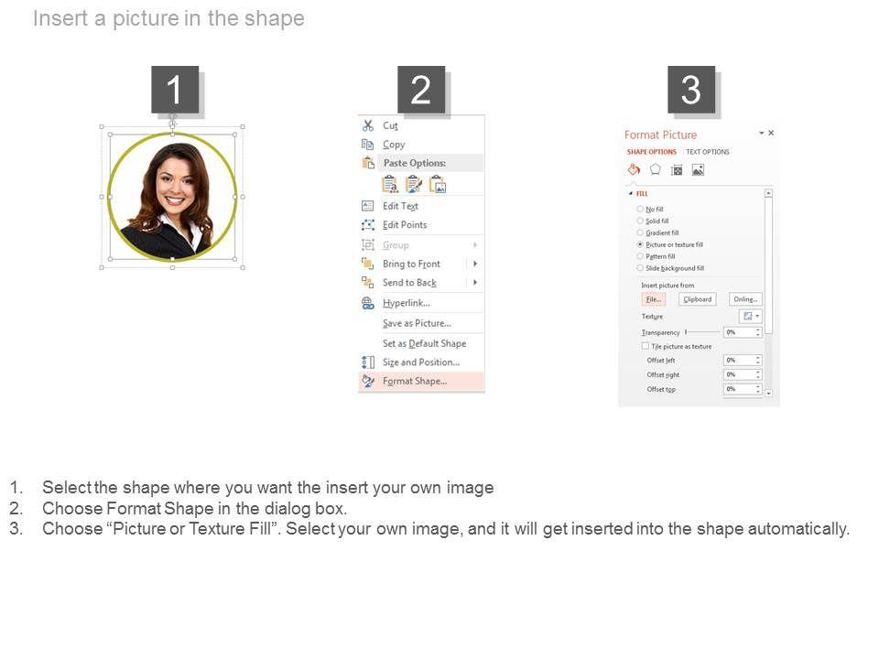Screen dimensions: 879x659
Task: Open the Texture dropdown
Action: pos(751,316)
